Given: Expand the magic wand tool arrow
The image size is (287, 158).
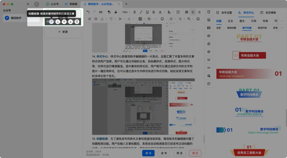Looking at the screenshot, I should point(193,19).
